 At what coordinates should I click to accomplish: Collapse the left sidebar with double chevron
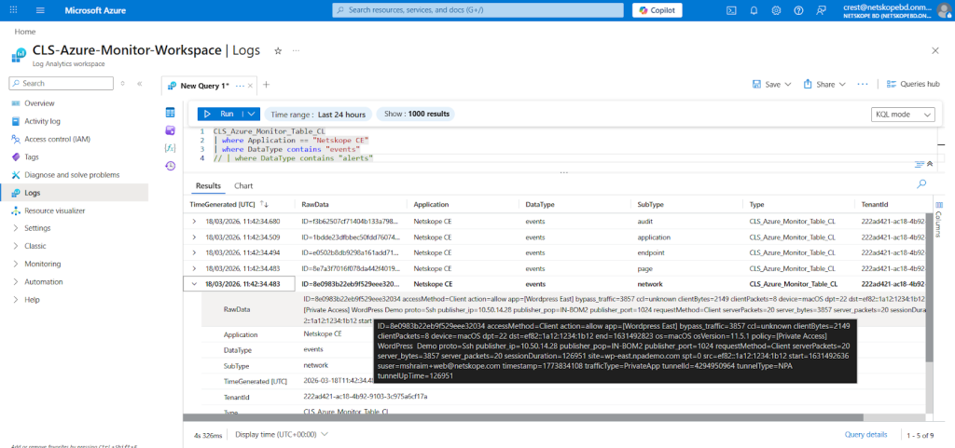[x=140, y=83]
